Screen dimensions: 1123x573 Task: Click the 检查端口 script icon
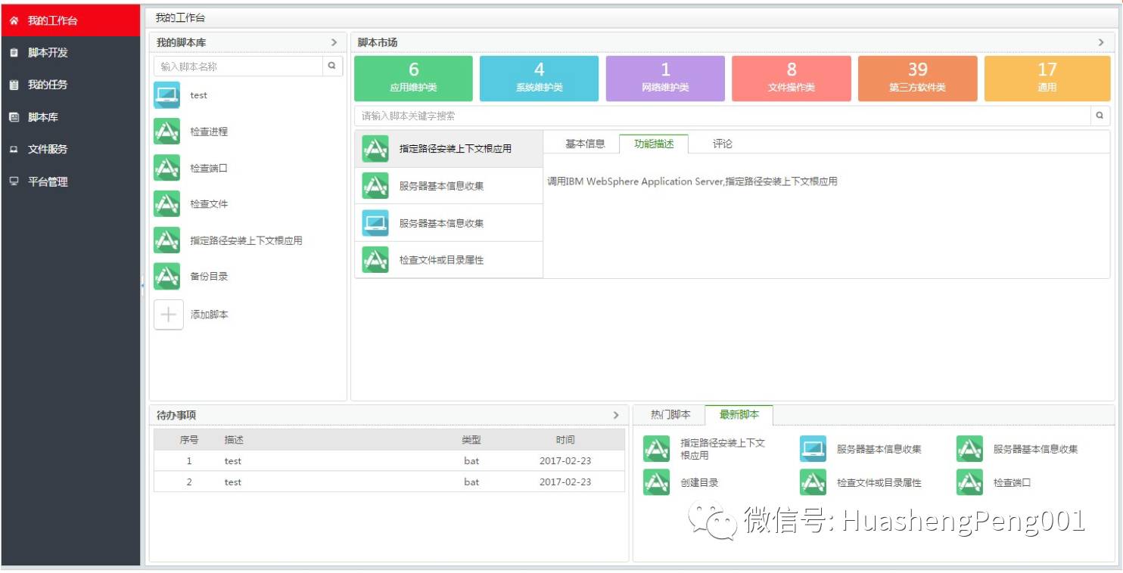166,168
